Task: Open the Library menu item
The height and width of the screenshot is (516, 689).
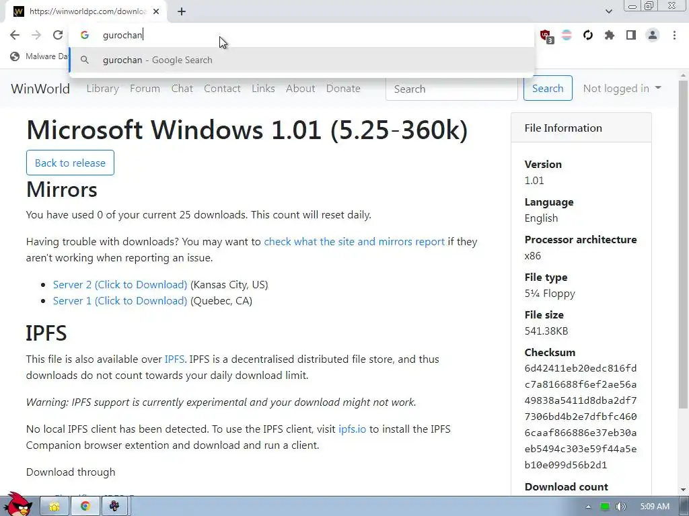Action: pyautogui.click(x=103, y=89)
